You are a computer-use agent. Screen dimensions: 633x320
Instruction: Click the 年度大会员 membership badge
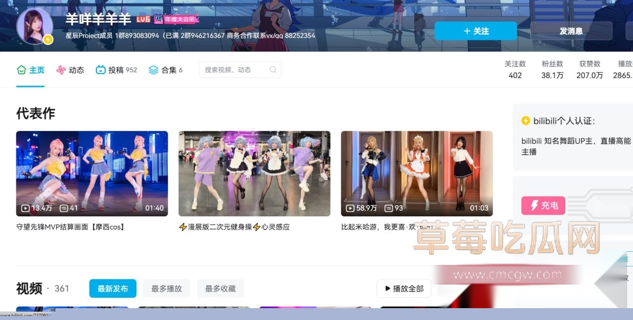point(176,19)
